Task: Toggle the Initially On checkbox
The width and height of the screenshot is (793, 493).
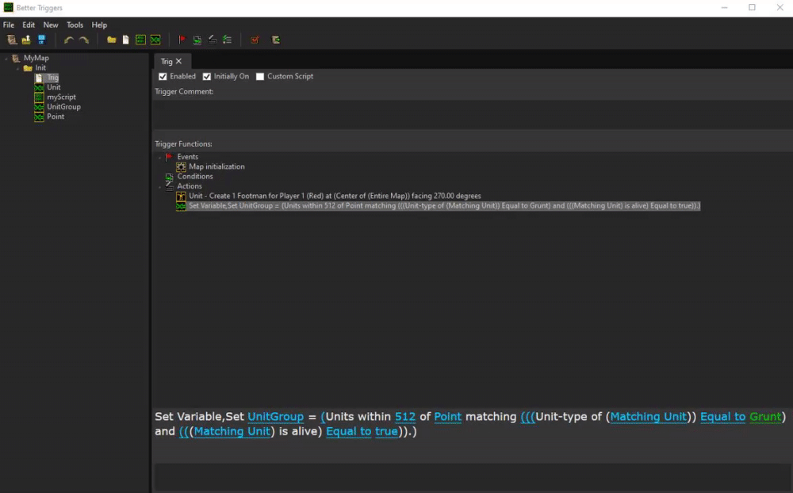Action: point(207,77)
